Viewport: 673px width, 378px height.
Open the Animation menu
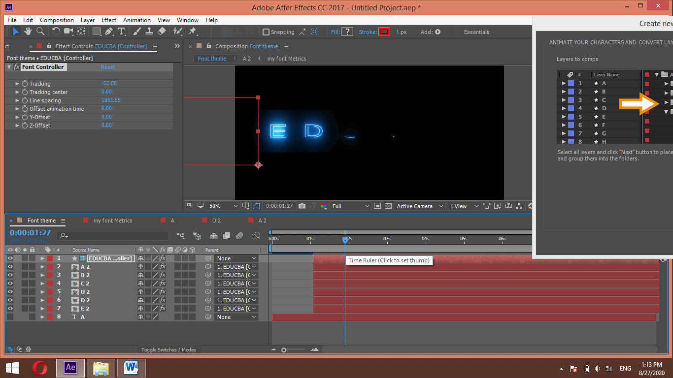(x=136, y=20)
